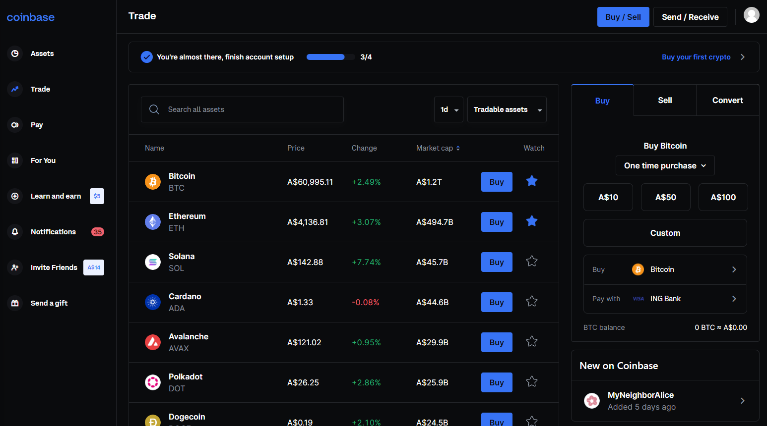Click Buy button for Solana row
The height and width of the screenshot is (426, 767).
(497, 262)
